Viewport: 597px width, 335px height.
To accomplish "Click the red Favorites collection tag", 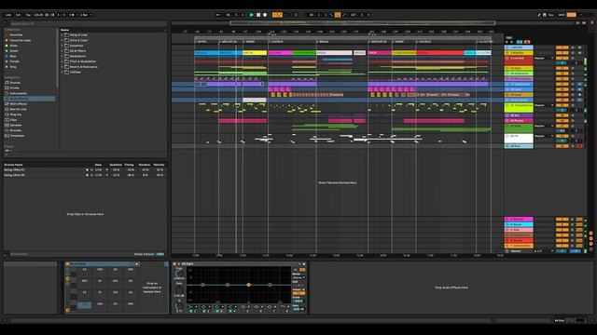I will (7, 34).
